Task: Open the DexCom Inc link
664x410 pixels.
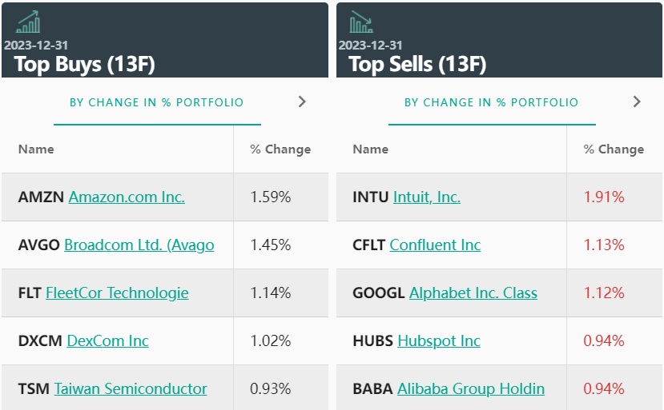Action: pyautogui.click(x=108, y=340)
